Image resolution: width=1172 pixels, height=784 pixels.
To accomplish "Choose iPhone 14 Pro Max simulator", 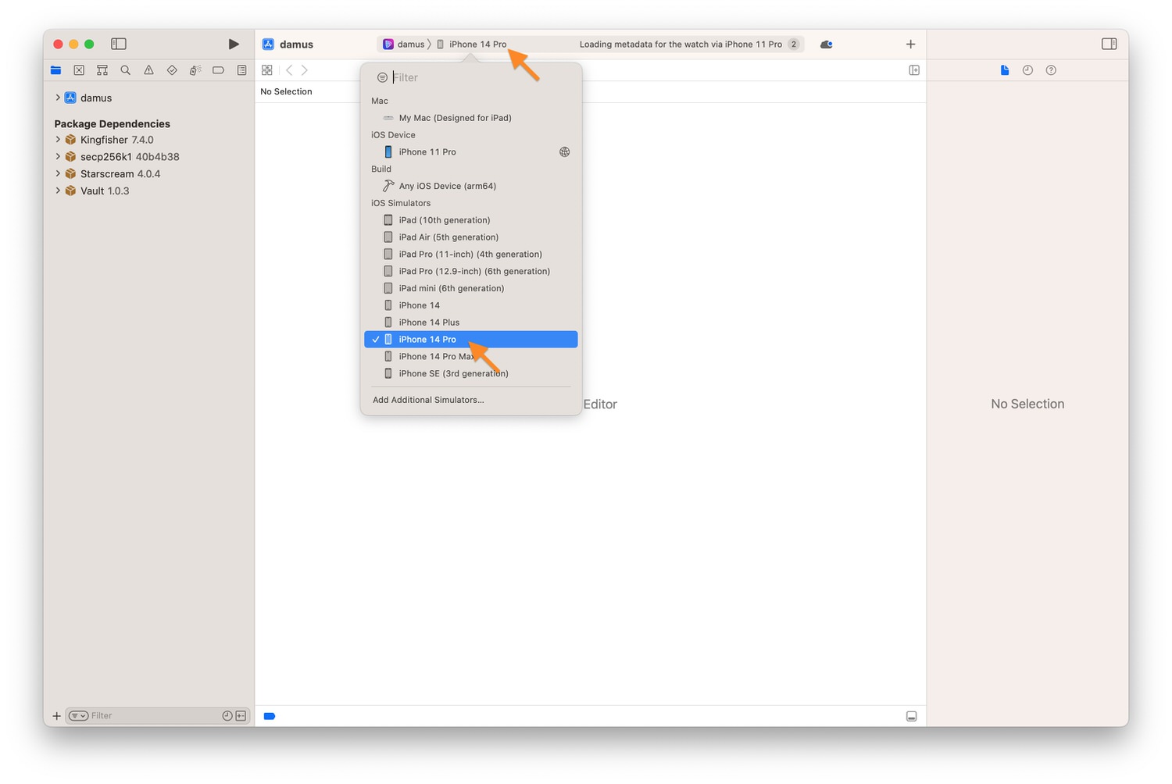I will click(x=470, y=356).
